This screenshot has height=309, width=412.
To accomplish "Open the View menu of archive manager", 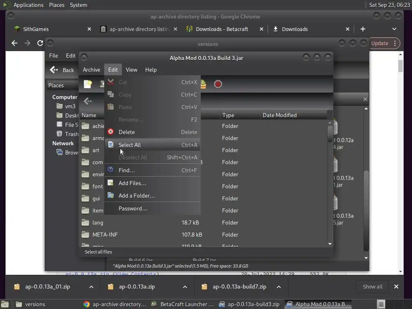I will click(132, 70).
